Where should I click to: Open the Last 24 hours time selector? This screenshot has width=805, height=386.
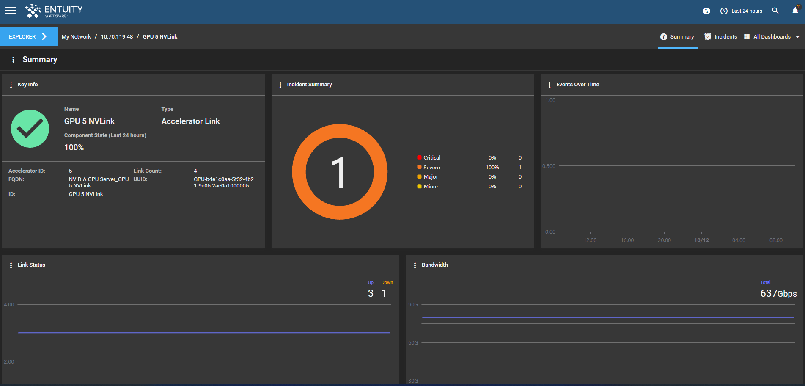(741, 11)
